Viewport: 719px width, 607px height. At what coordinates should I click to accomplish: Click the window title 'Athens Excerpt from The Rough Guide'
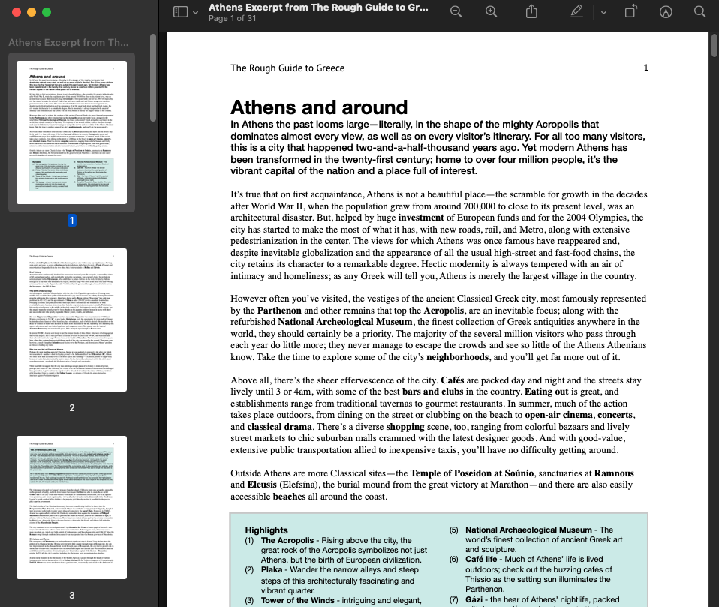tap(318, 8)
